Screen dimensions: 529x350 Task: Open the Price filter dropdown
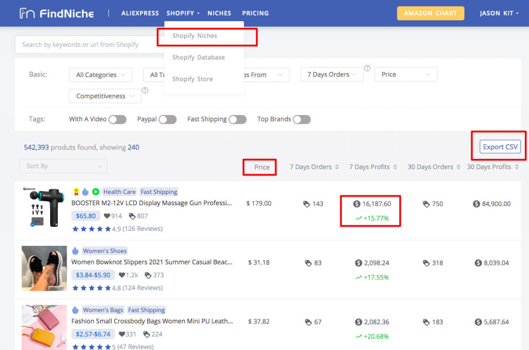406,74
